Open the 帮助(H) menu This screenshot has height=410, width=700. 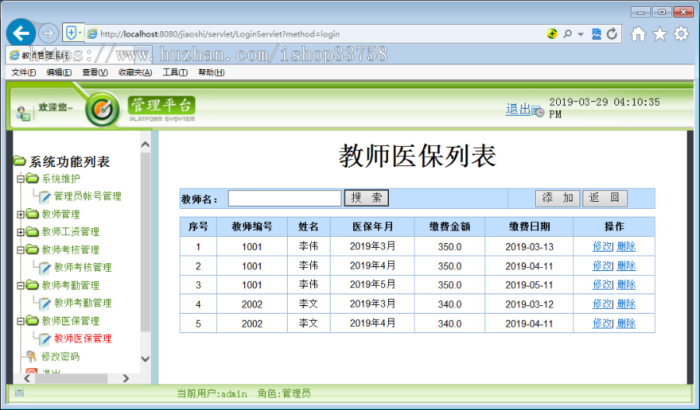[x=211, y=72]
